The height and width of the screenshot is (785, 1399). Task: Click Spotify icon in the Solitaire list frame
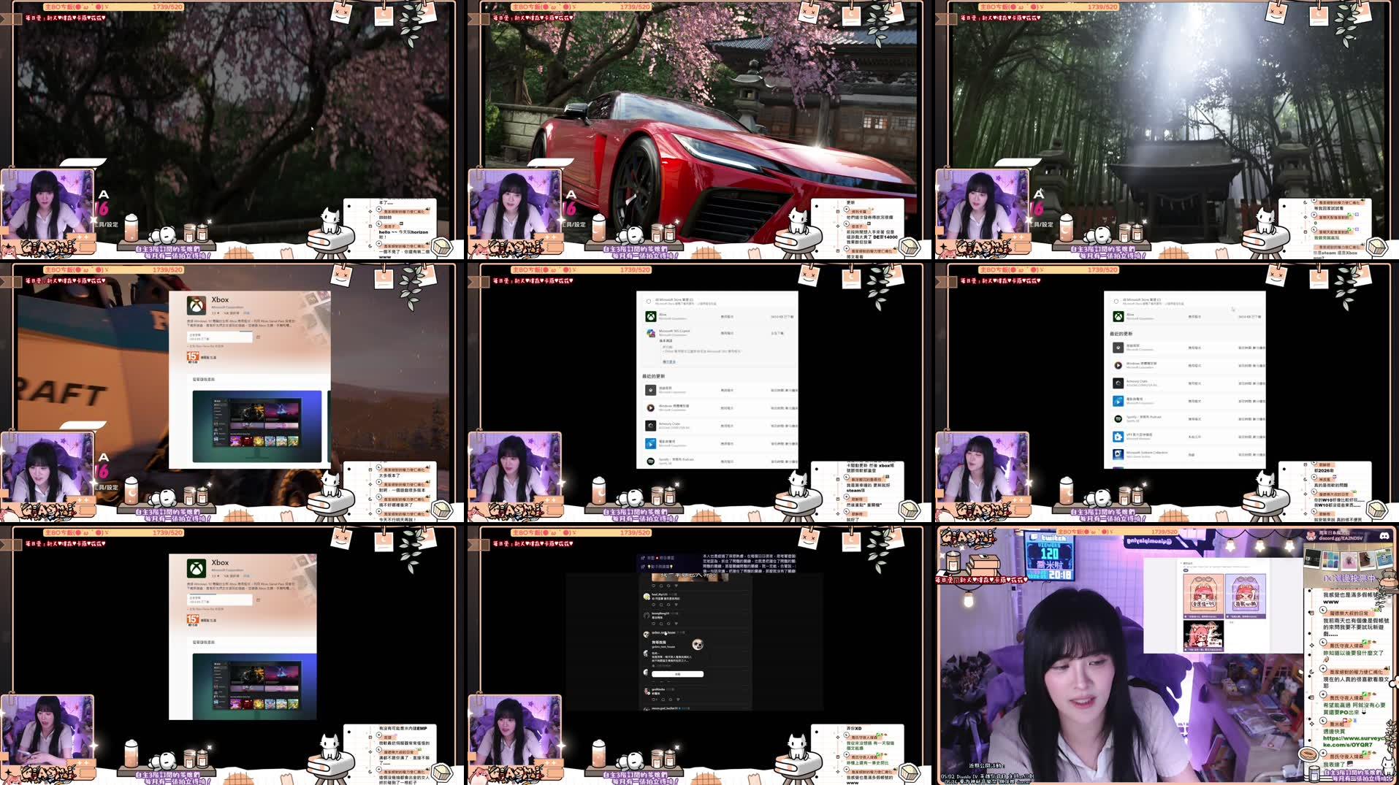[1118, 418]
